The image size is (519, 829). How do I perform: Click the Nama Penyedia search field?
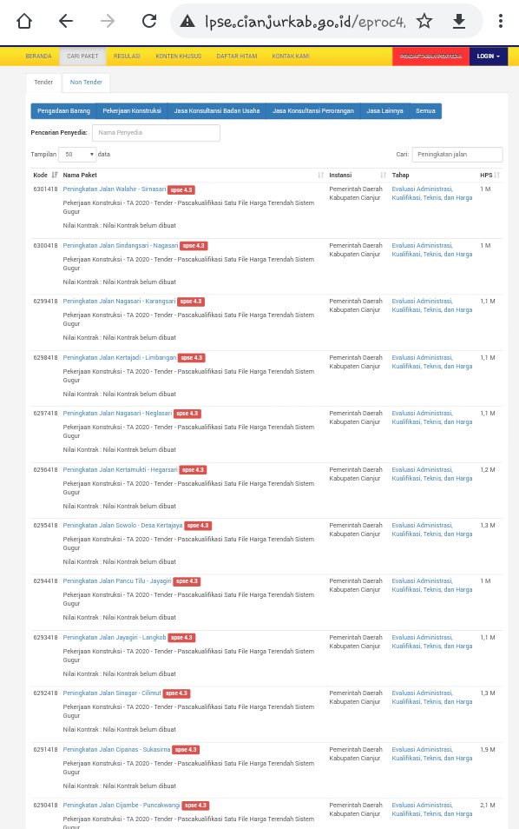point(156,133)
